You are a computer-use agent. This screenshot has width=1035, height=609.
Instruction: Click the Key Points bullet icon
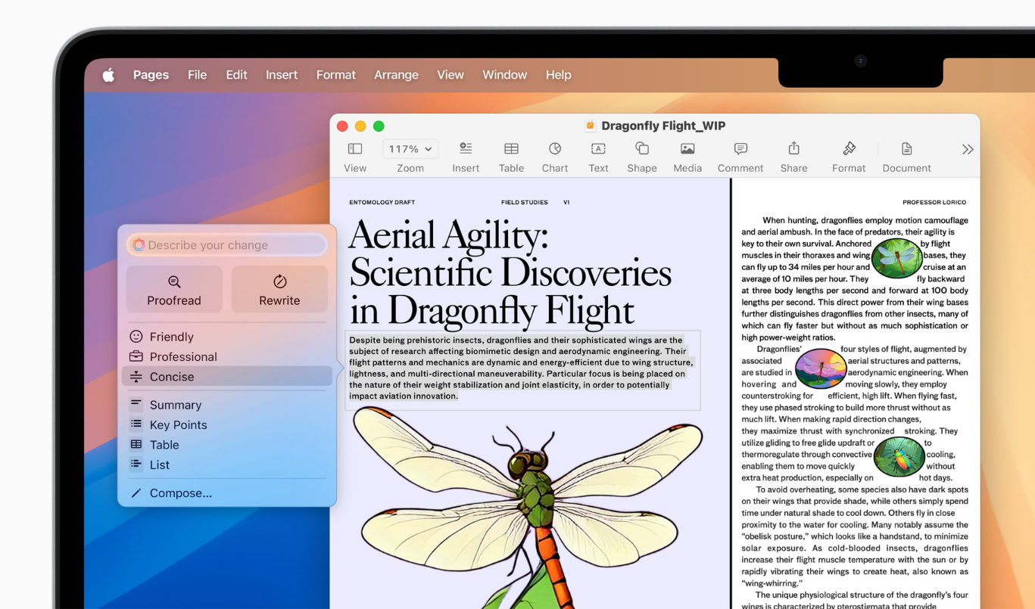(x=136, y=424)
